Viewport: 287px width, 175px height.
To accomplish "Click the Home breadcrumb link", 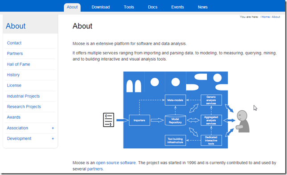I will tap(266, 17).
